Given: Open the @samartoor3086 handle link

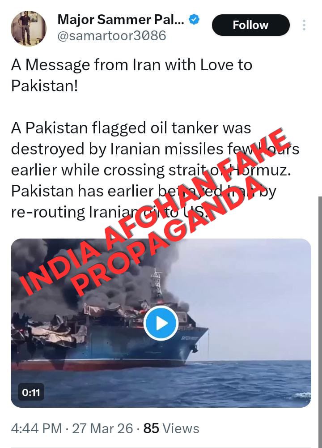Looking at the screenshot, I should (112, 36).
